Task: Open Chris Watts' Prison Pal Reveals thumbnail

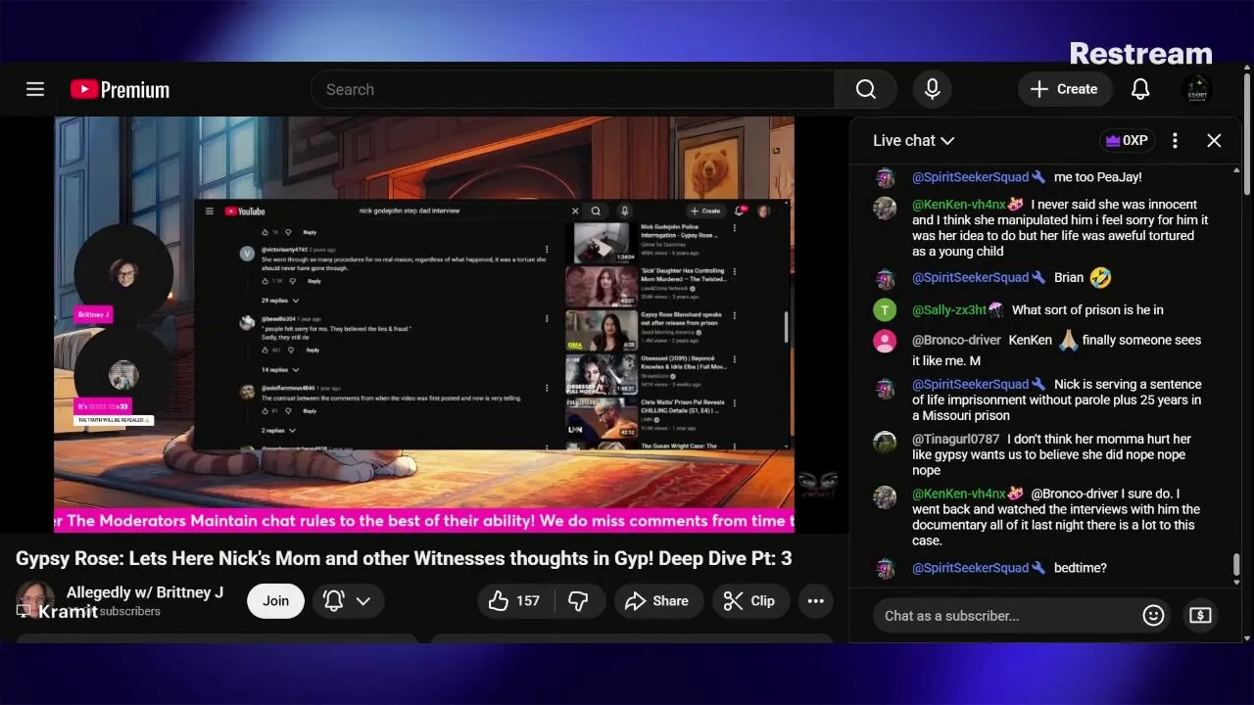Action: pos(602,418)
